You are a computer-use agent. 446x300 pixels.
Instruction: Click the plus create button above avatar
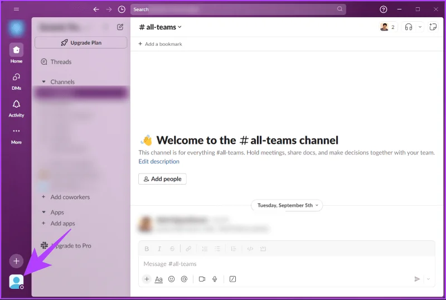[16, 261]
